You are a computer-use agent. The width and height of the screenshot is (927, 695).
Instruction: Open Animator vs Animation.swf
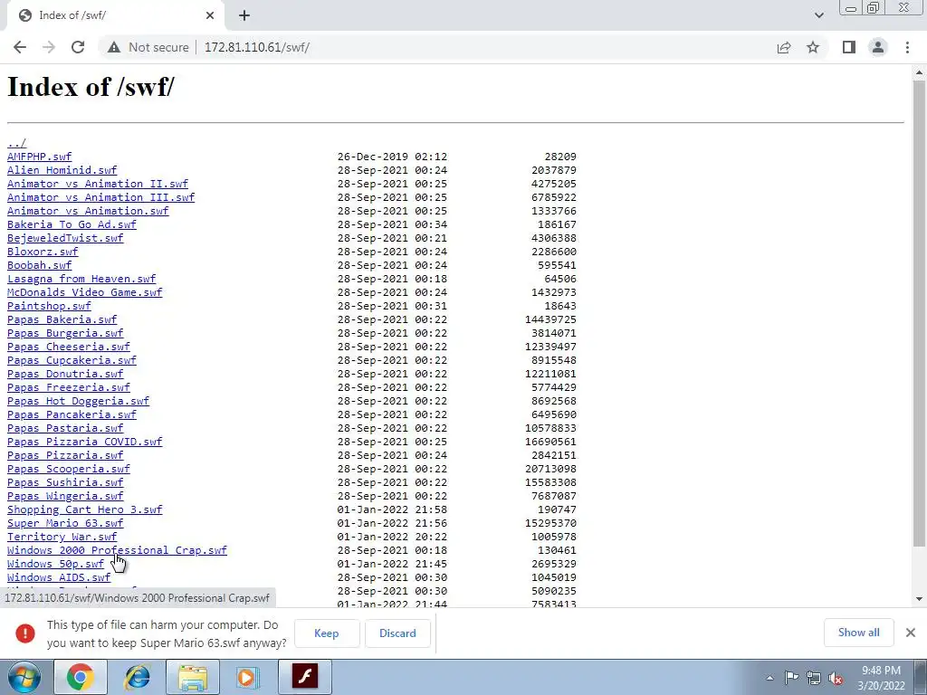click(88, 211)
